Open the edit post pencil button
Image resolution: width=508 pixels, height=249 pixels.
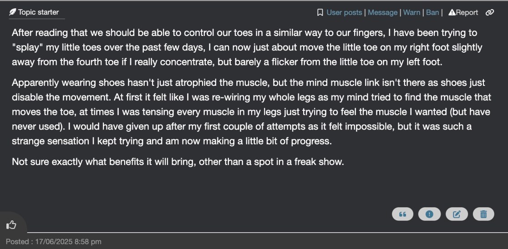click(x=457, y=214)
